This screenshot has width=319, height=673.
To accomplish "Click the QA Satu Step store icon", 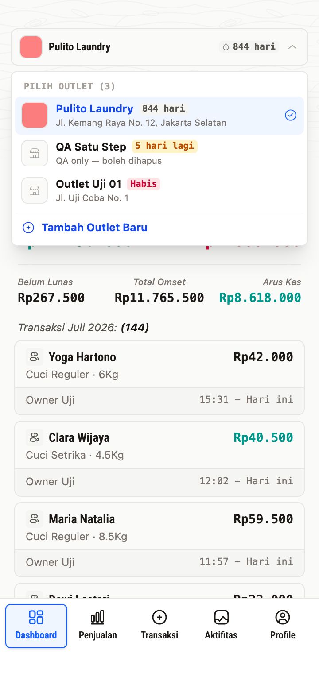I will (35, 153).
